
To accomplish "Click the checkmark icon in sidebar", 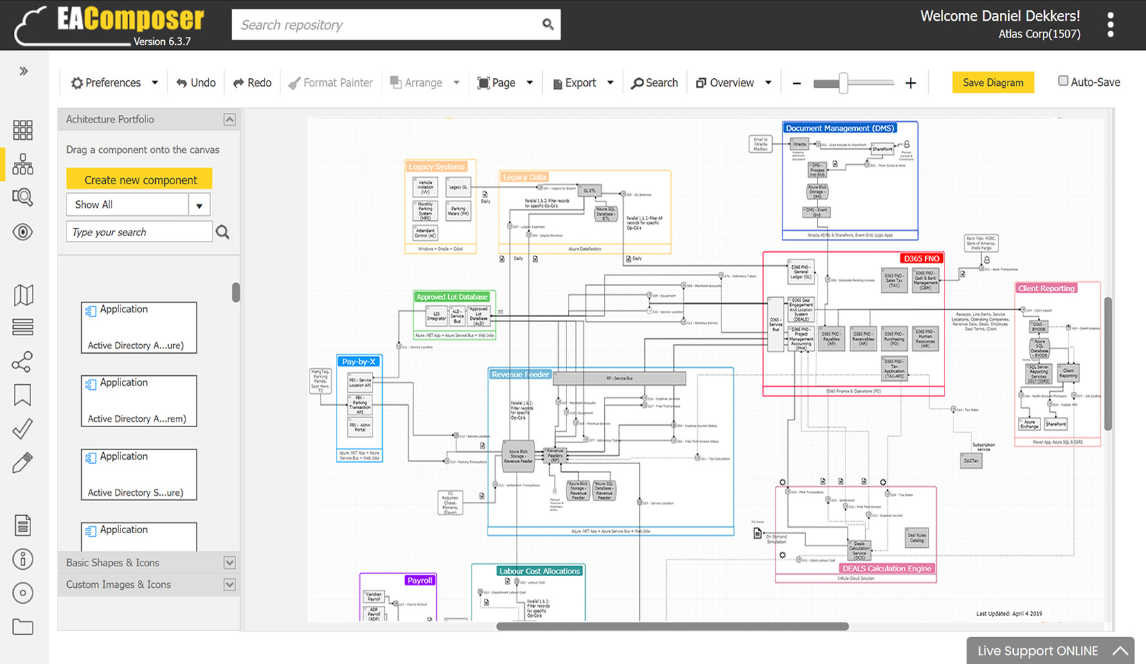I will (22, 429).
